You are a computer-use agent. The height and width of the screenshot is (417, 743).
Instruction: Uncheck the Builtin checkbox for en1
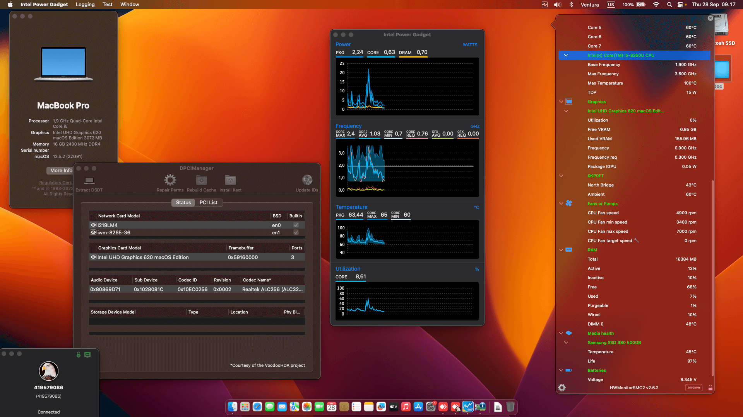[x=296, y=232]
